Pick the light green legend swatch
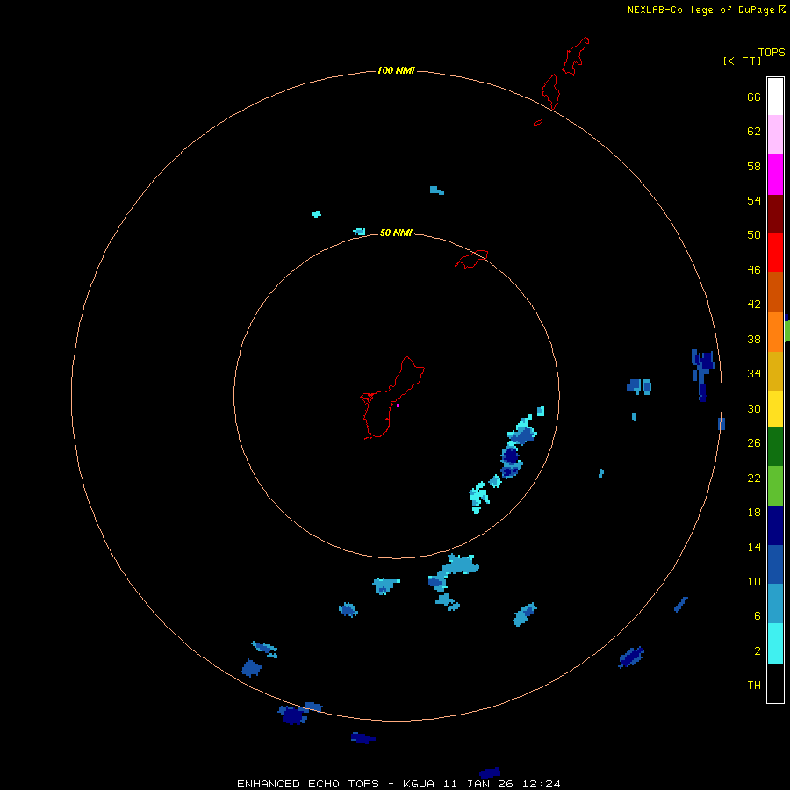790x790 pixels. [x=775, y=486]
